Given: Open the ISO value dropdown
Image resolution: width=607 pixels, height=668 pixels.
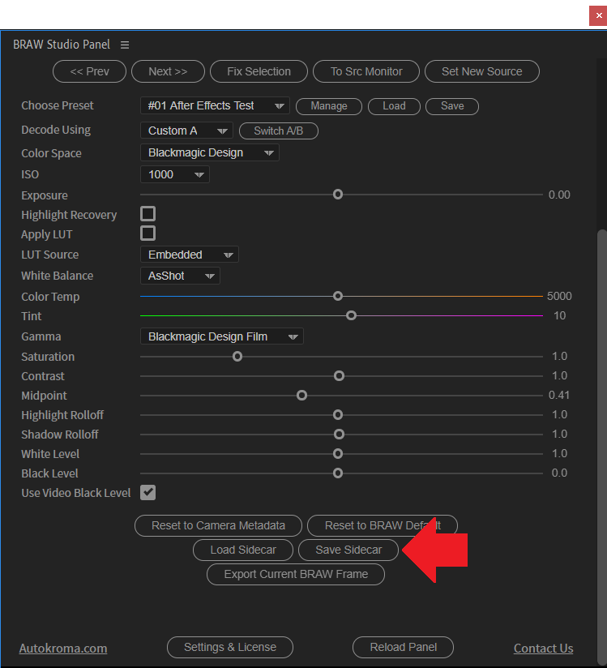Looking at the screenshot, I should 174,174.
